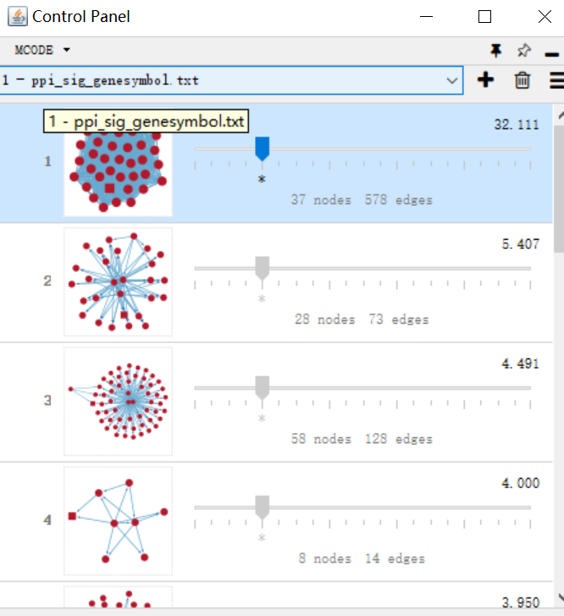
Task: Click the '37 nodes 578 edges' label
Action: click(x=362, y=200)
